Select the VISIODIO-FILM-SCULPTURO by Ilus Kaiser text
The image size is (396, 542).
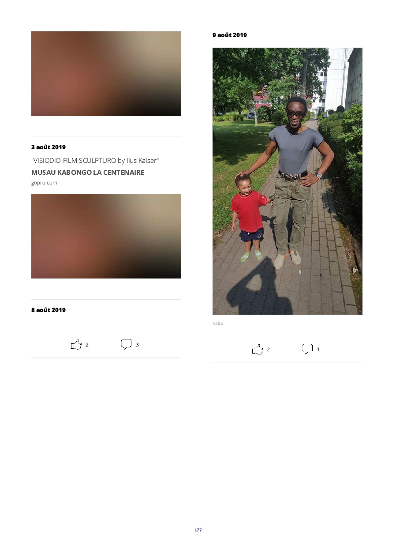click(x=95, y=161)
